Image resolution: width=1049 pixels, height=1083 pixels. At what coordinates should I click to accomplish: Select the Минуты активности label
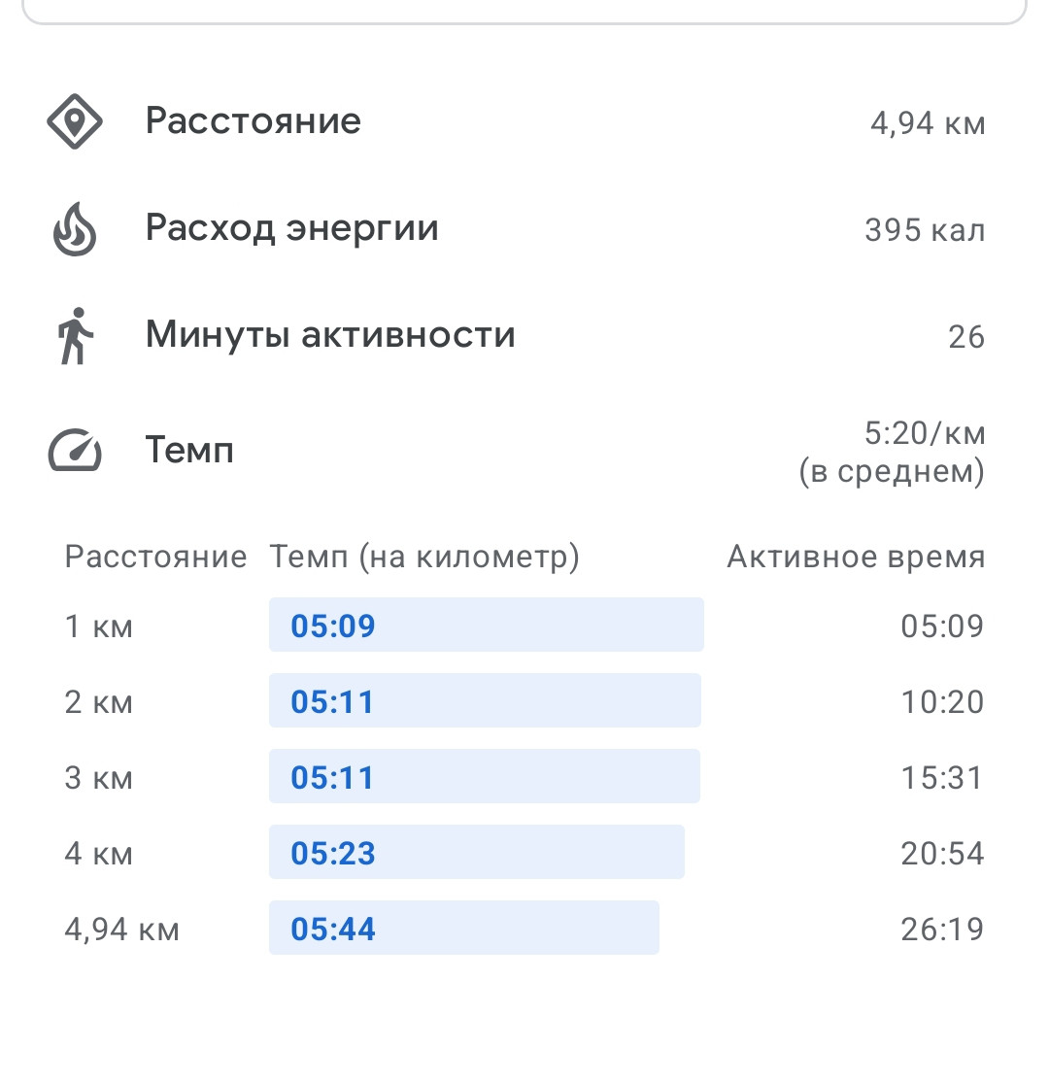(x=330, y=335)
